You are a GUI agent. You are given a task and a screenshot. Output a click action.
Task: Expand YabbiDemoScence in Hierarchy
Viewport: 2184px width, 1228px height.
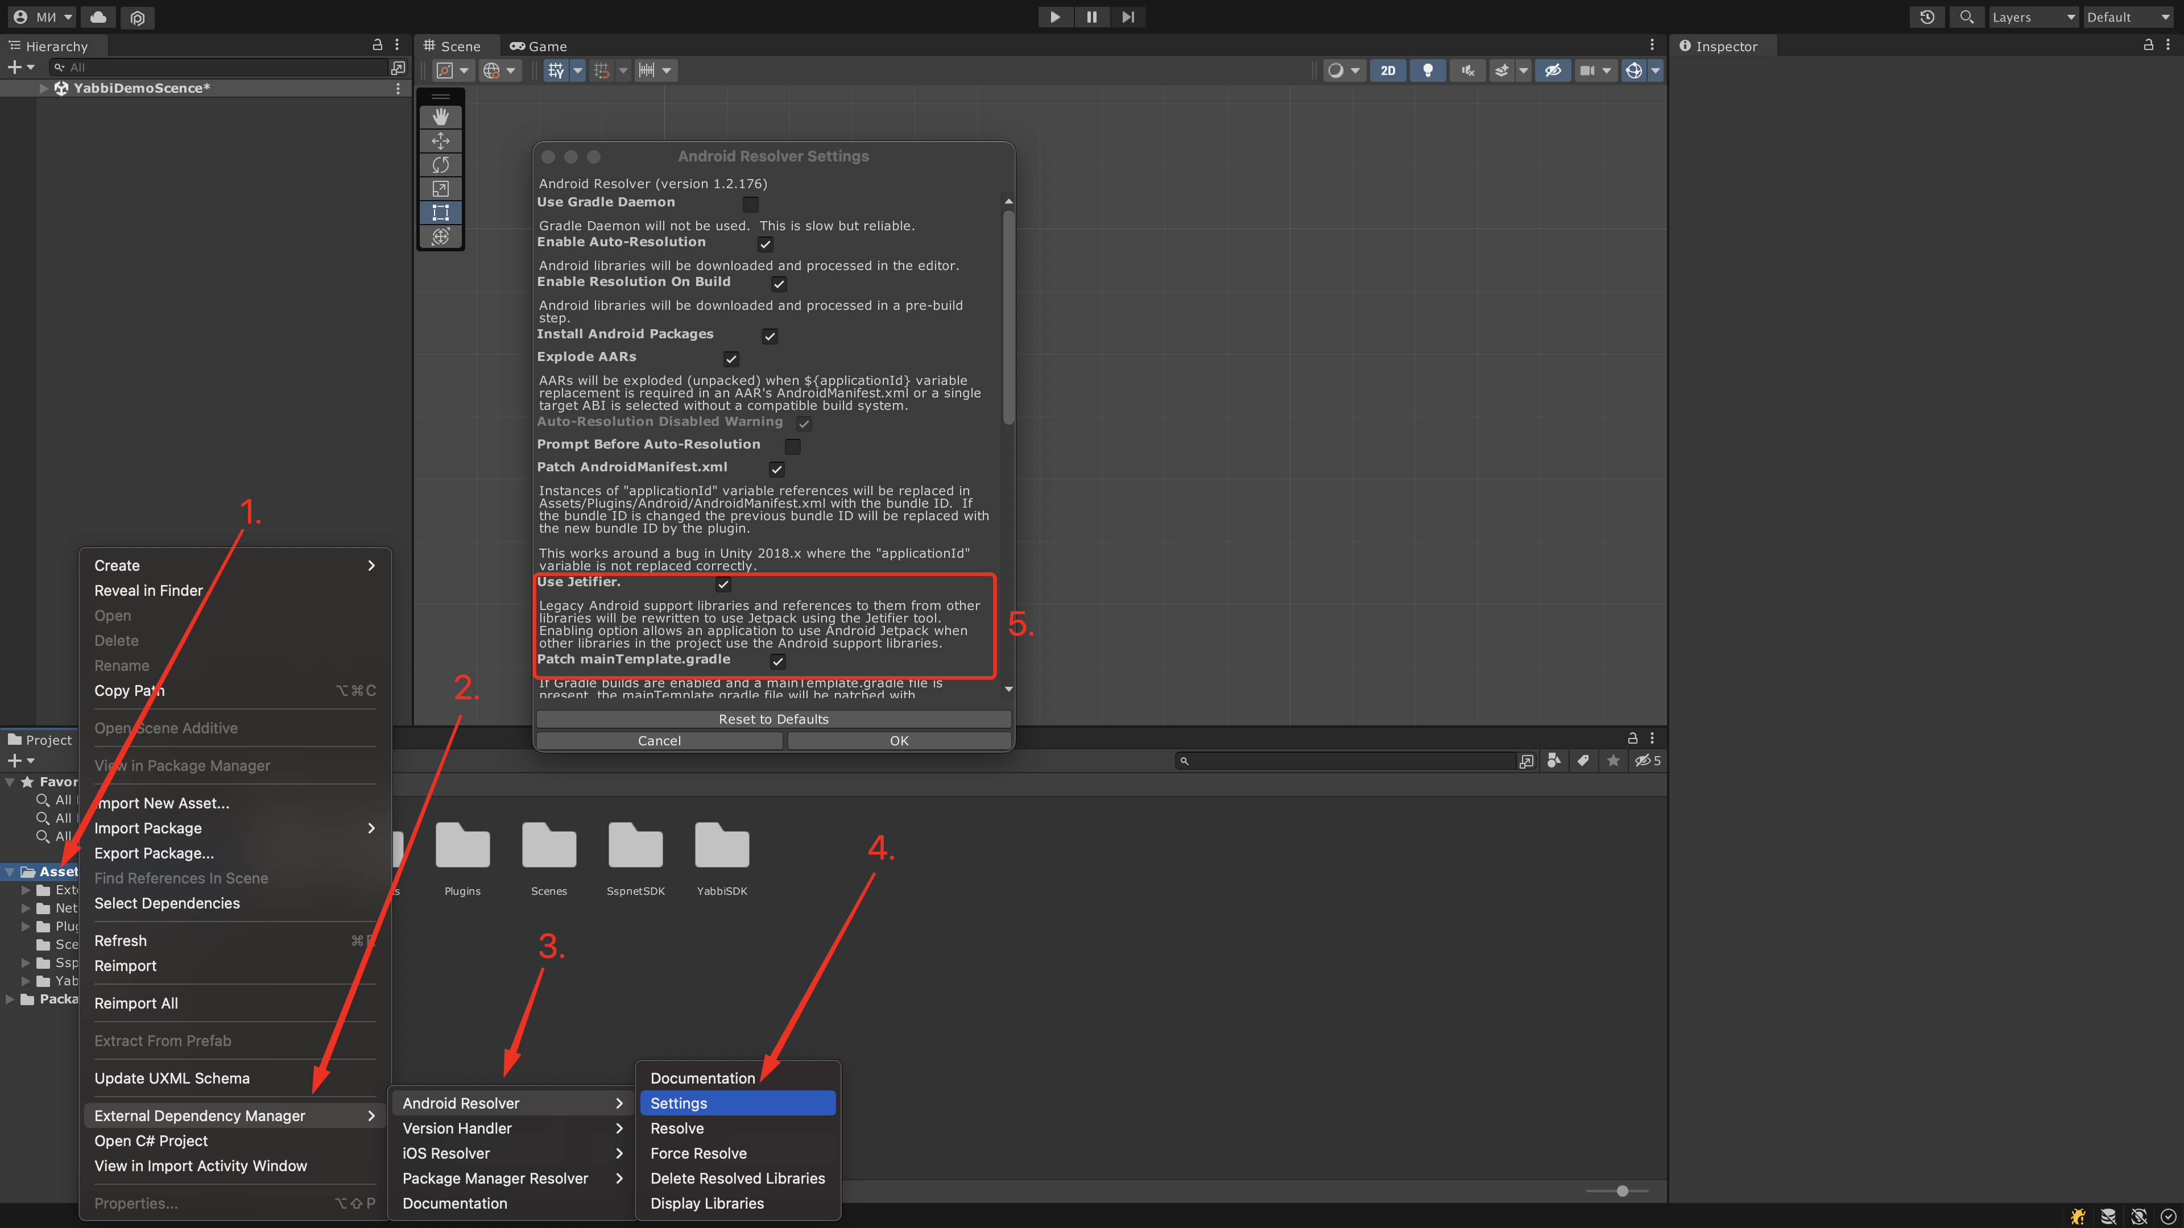(43, 88)
